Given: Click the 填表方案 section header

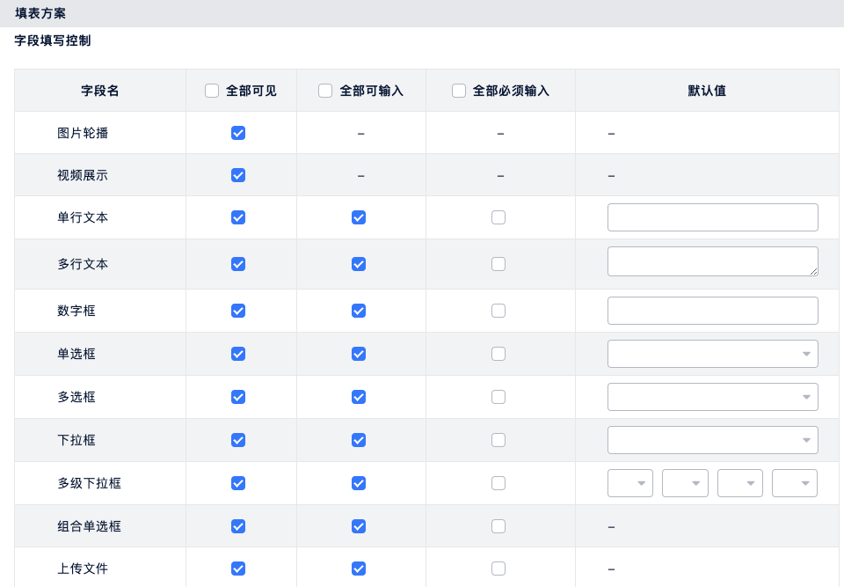Looking at the screenshot, I should (40, 13).
